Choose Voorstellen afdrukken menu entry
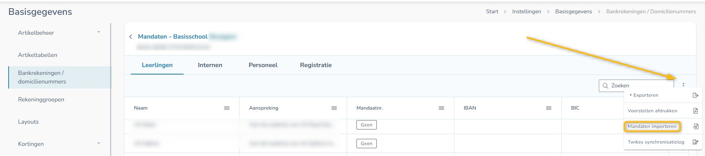This screenshot has height=156, width=705. pos(652,111)
